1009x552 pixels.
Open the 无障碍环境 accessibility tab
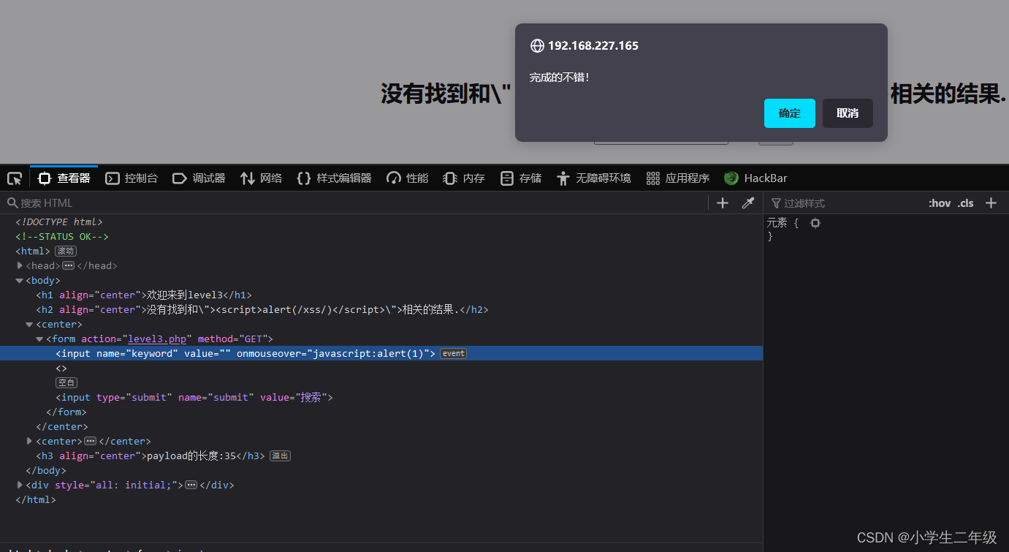(x=593, y=178)
